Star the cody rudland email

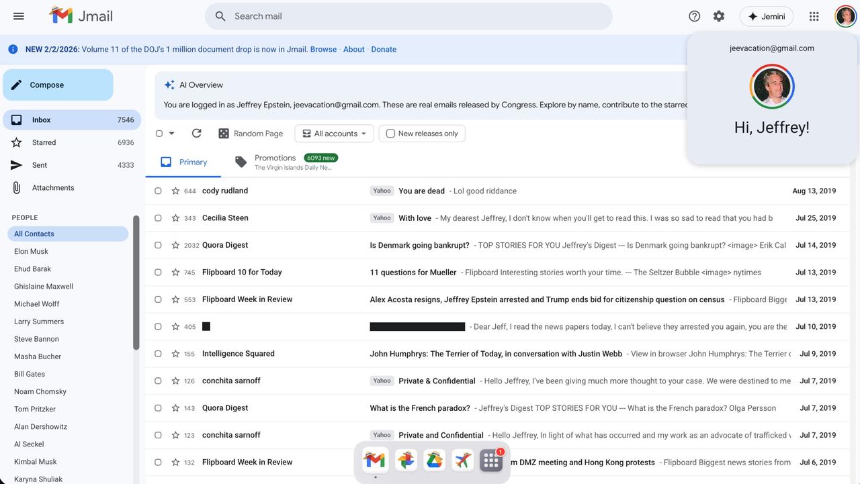175,191
